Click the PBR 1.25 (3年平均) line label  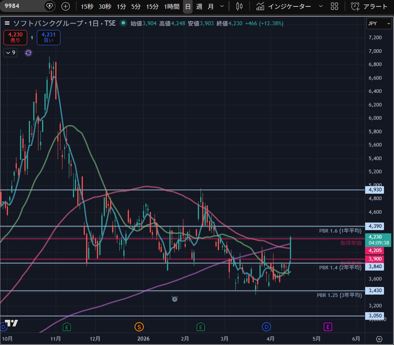coord(339,295)
